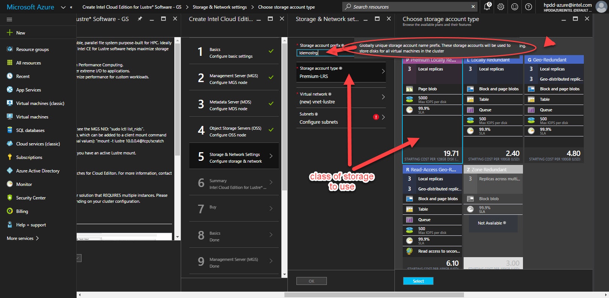The height and width of the screenshot is (298, 609).
Task: Open the Configure subnets chevron
Action: (x=383, y=117)
